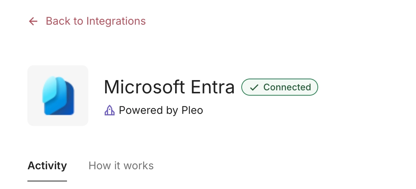416x189 pixels.
Task: Click the Connected status badge
Action: point(280,87)
